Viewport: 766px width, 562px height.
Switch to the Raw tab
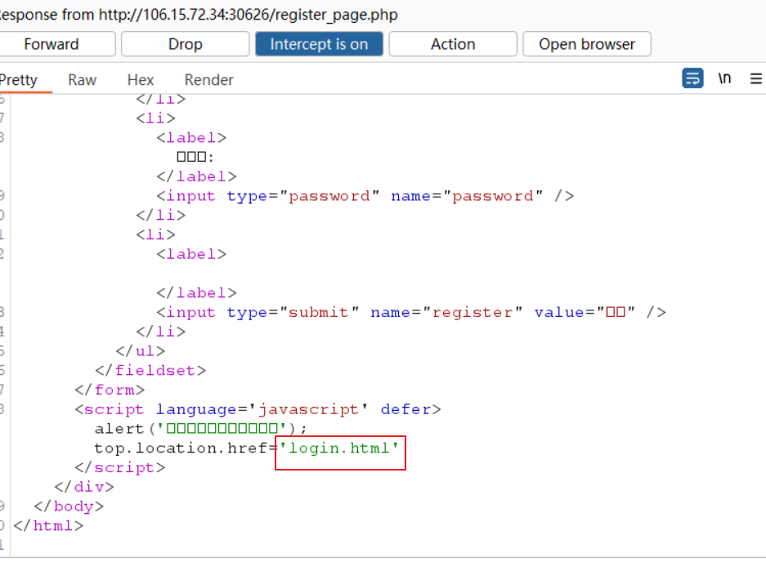tap(82, 79)
